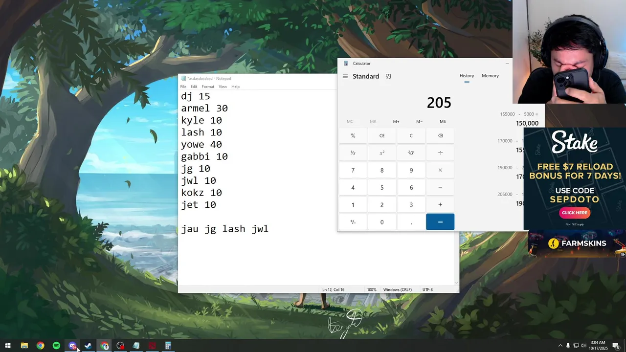Click the x squared key
Image resolution: width=626 pixels, height=352 pixels.
click(382, 153)
